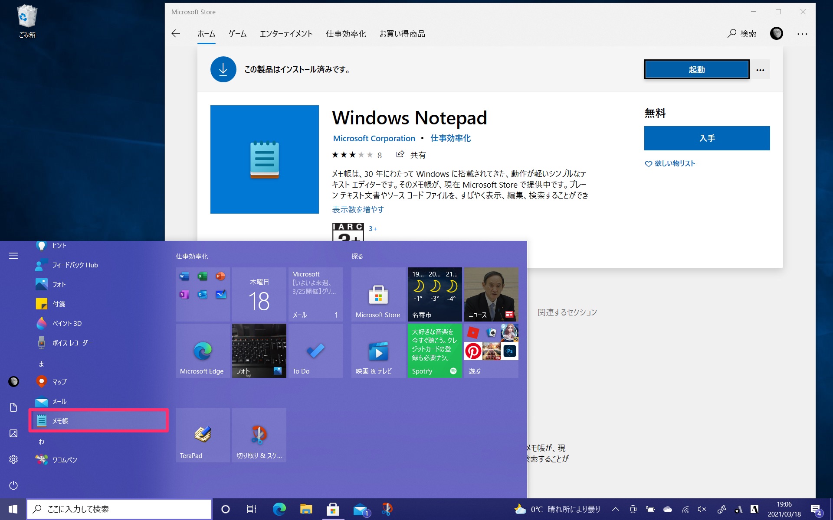This screenshot has width=833, height=520.
Task: Open File Explorer on taskbar
Action: click(306, 509)
